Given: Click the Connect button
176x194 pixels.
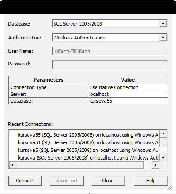Looking at the screenshot, I should tap(25, 181).
